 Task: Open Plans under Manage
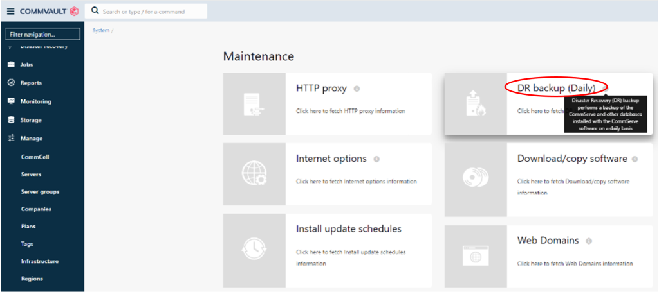pyautogui.click(x=28, y=227)
